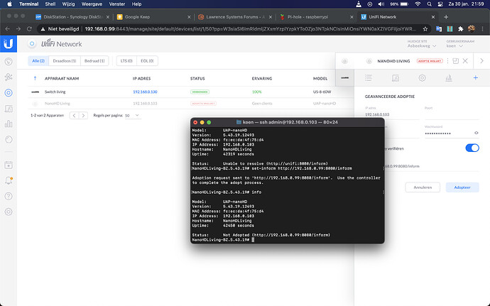This screenshot has height=306, width=490.
Task: Open the browser extensions puzzle icon
Action: (x=461, y=29)
